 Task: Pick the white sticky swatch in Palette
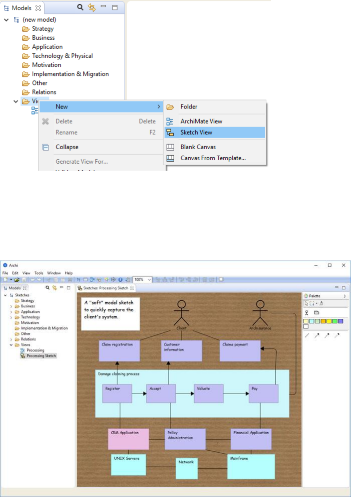306,326
